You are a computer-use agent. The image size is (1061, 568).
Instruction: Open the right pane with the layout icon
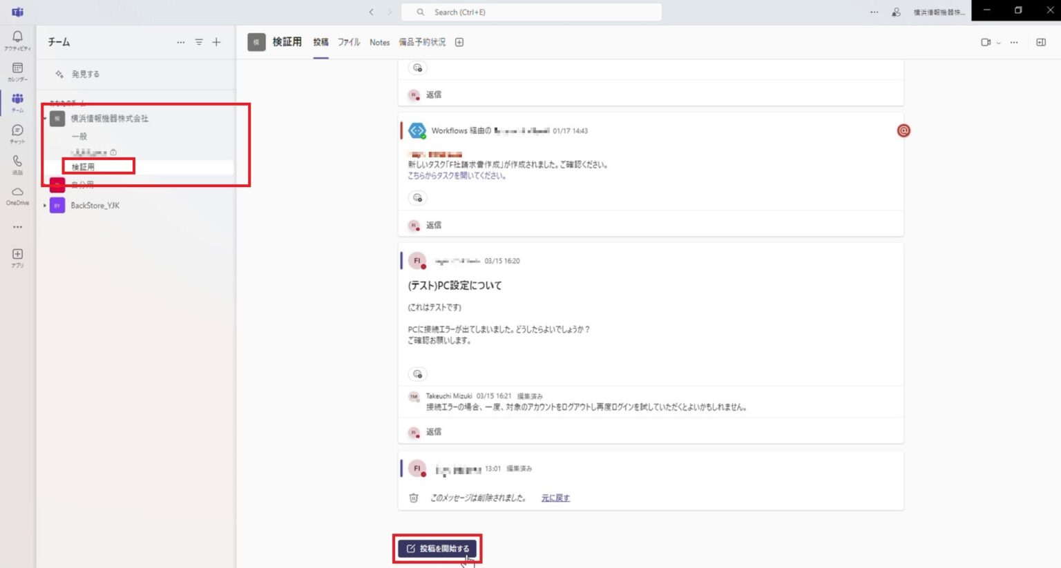point(1040,42)
